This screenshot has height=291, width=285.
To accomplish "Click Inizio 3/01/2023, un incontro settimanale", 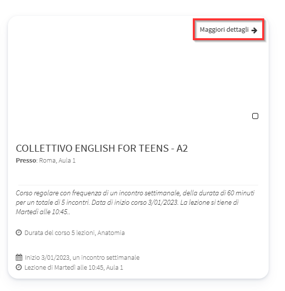I will [82, 258].
